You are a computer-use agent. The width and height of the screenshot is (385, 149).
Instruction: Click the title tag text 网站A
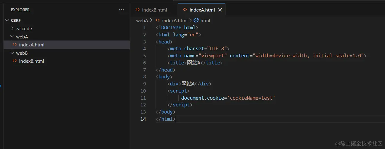[194, 63]
